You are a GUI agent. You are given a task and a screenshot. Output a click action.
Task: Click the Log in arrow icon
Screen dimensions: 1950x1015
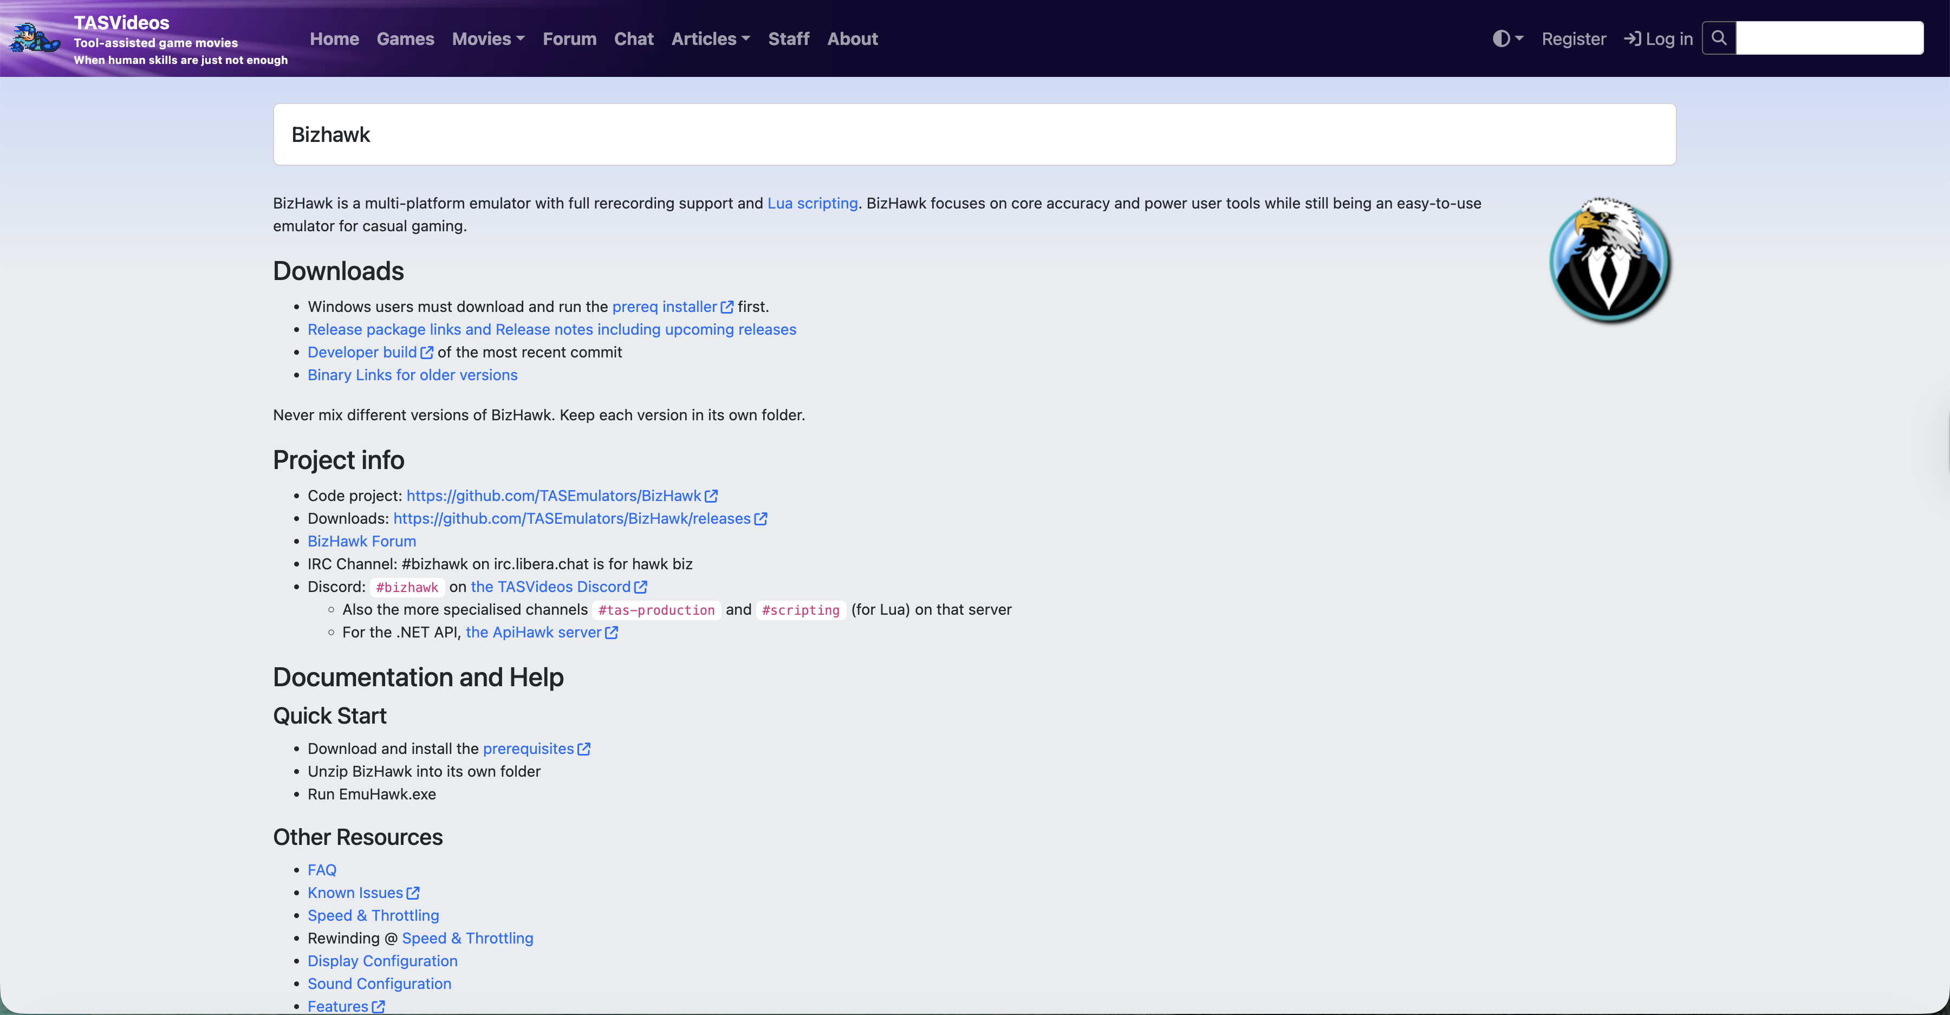coord(1632,38)
